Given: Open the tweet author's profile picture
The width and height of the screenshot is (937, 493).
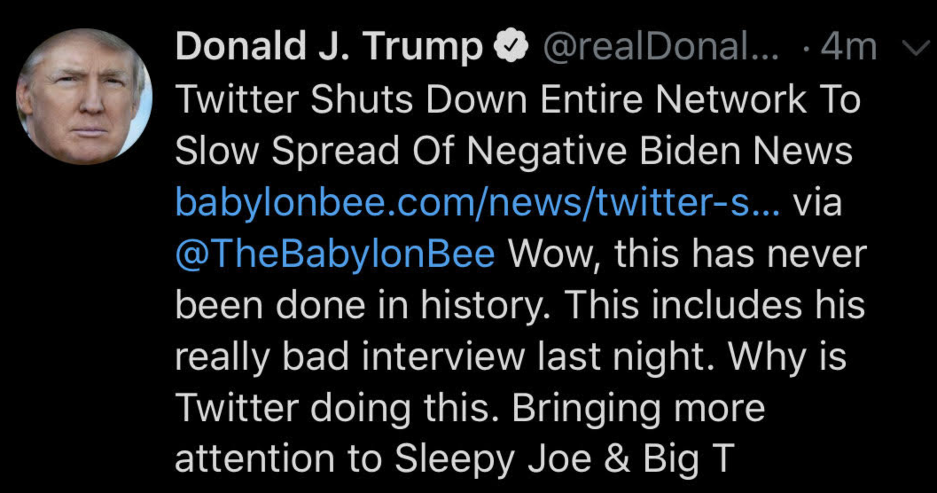Looking at the screenshot, I should [x=84, y=96].
